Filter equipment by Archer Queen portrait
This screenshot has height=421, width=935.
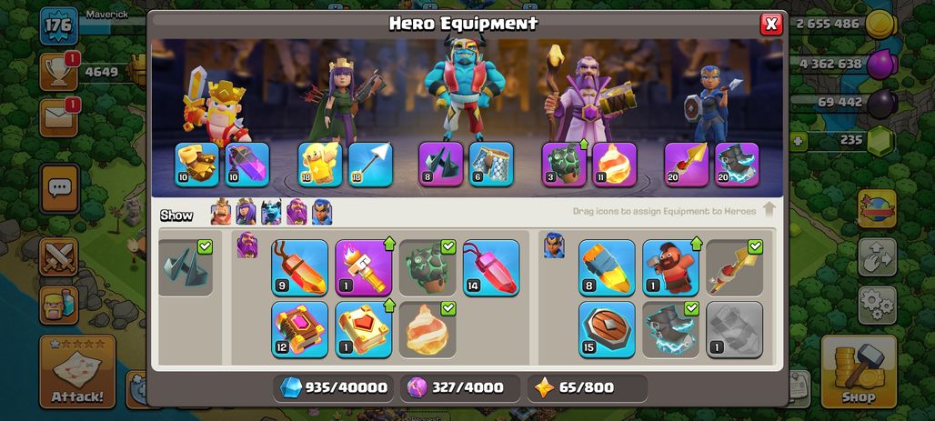coord(246,212)
